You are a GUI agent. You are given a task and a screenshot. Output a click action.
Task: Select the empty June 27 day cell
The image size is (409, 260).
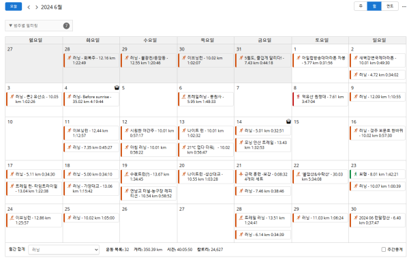[206, 223]
